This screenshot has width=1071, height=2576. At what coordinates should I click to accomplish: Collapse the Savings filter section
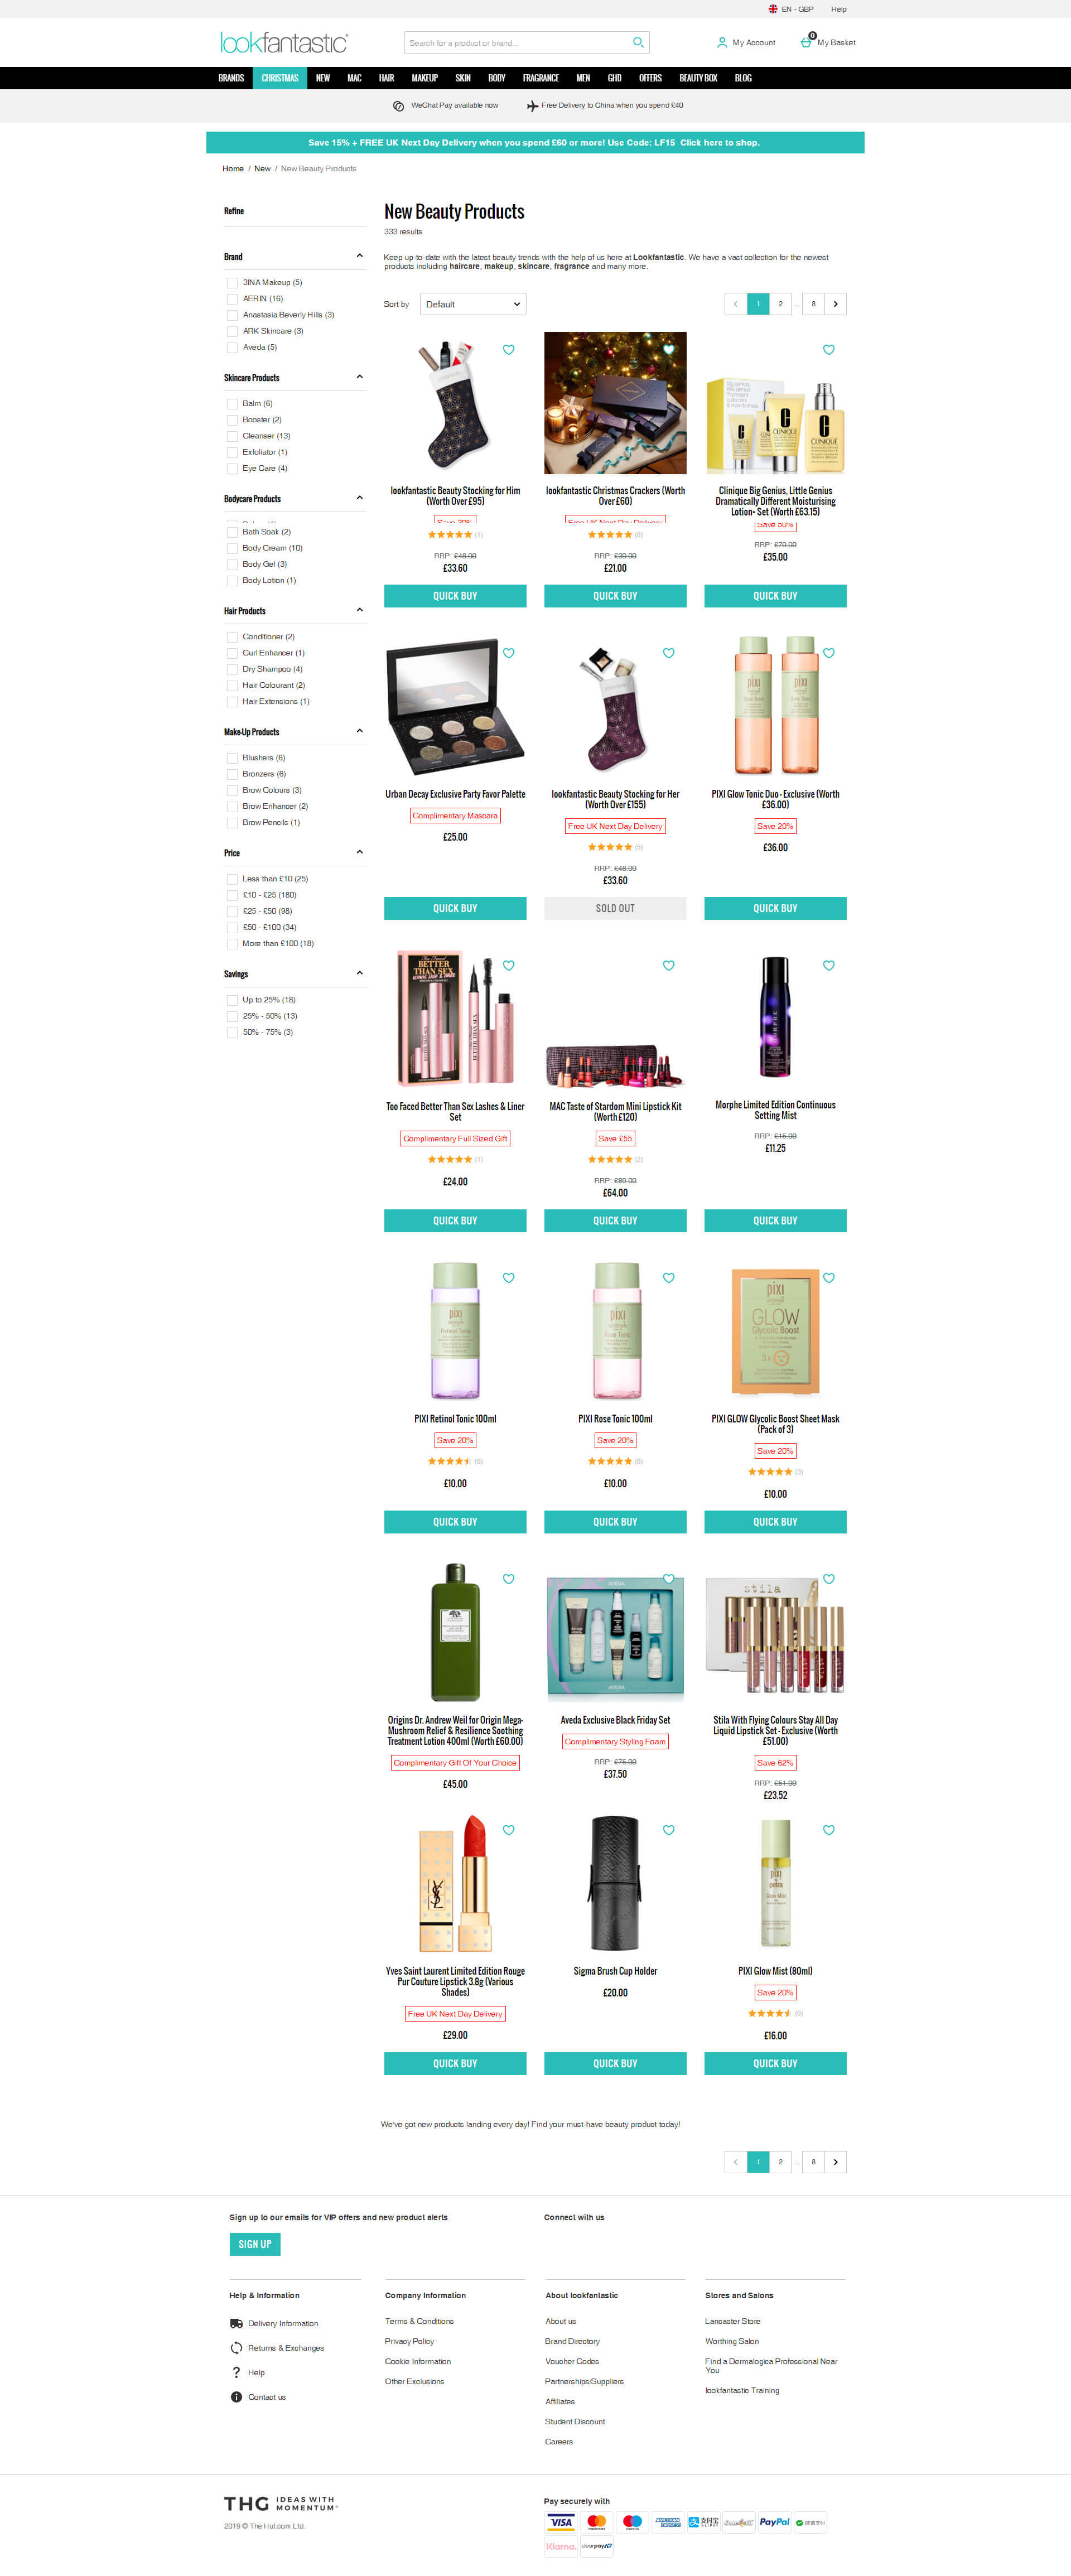coord(360,973)
